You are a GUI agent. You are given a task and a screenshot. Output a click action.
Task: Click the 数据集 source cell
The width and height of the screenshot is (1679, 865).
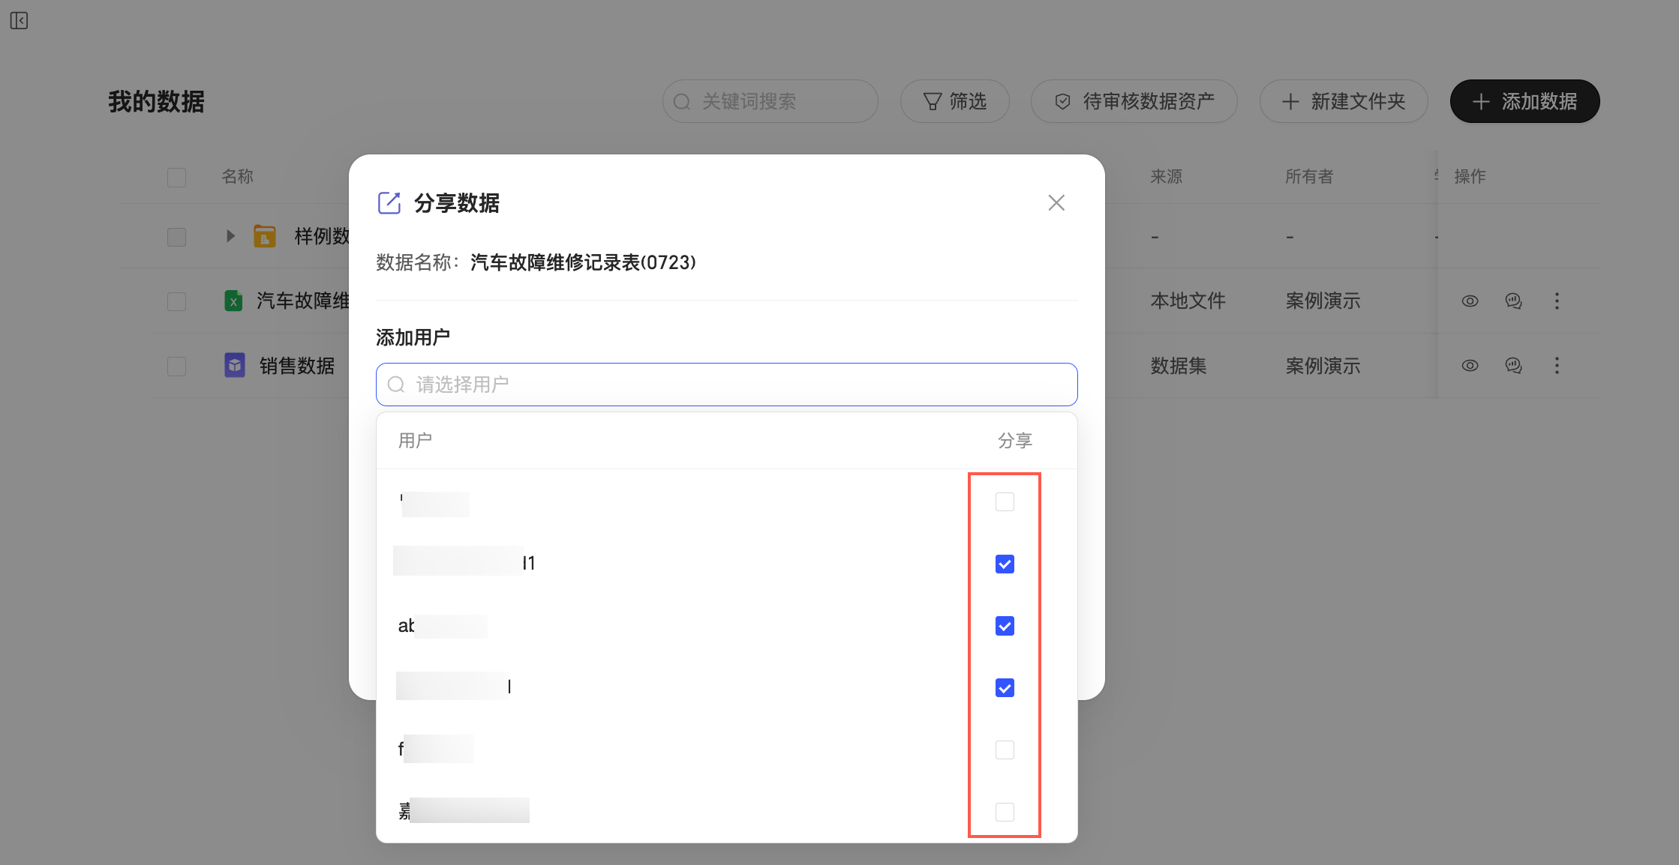(1179, 366)
